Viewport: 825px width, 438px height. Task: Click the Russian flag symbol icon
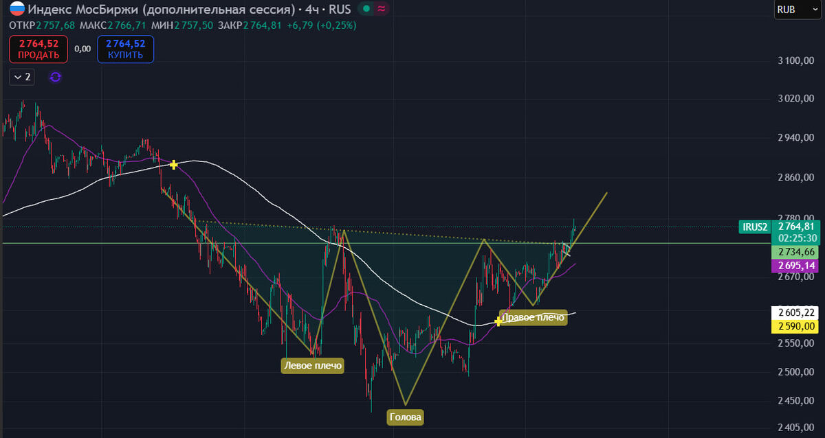click(x=17, y=10)
